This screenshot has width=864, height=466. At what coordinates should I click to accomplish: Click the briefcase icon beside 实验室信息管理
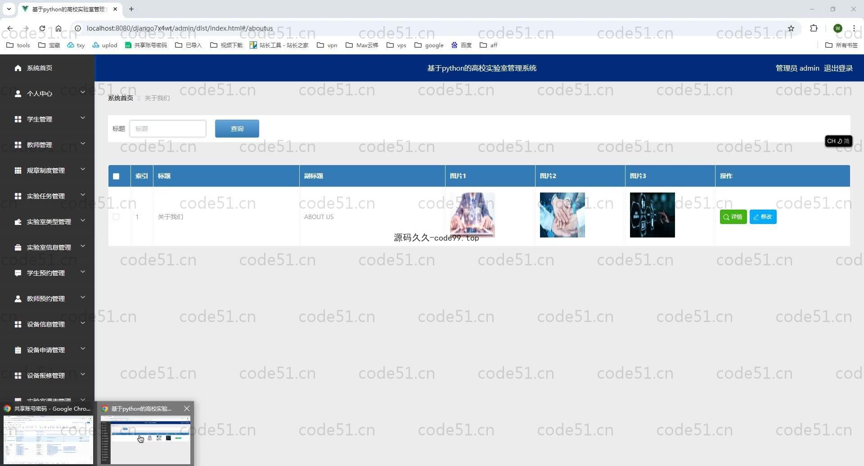(18, 247)
